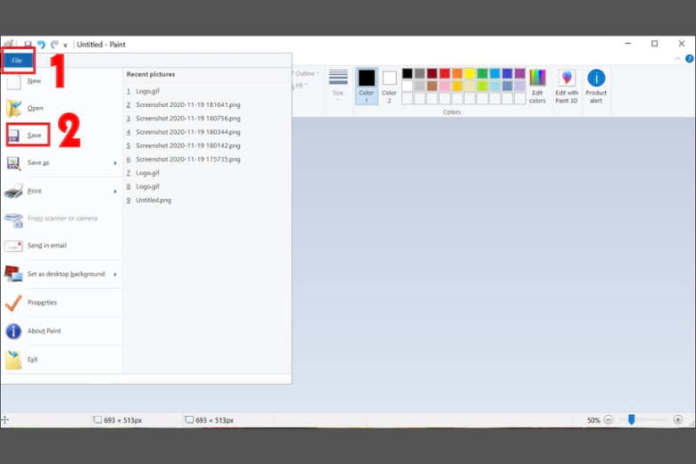Pick the orange color swatch
This screenshot has height=464, width=696.
[457, 73]
